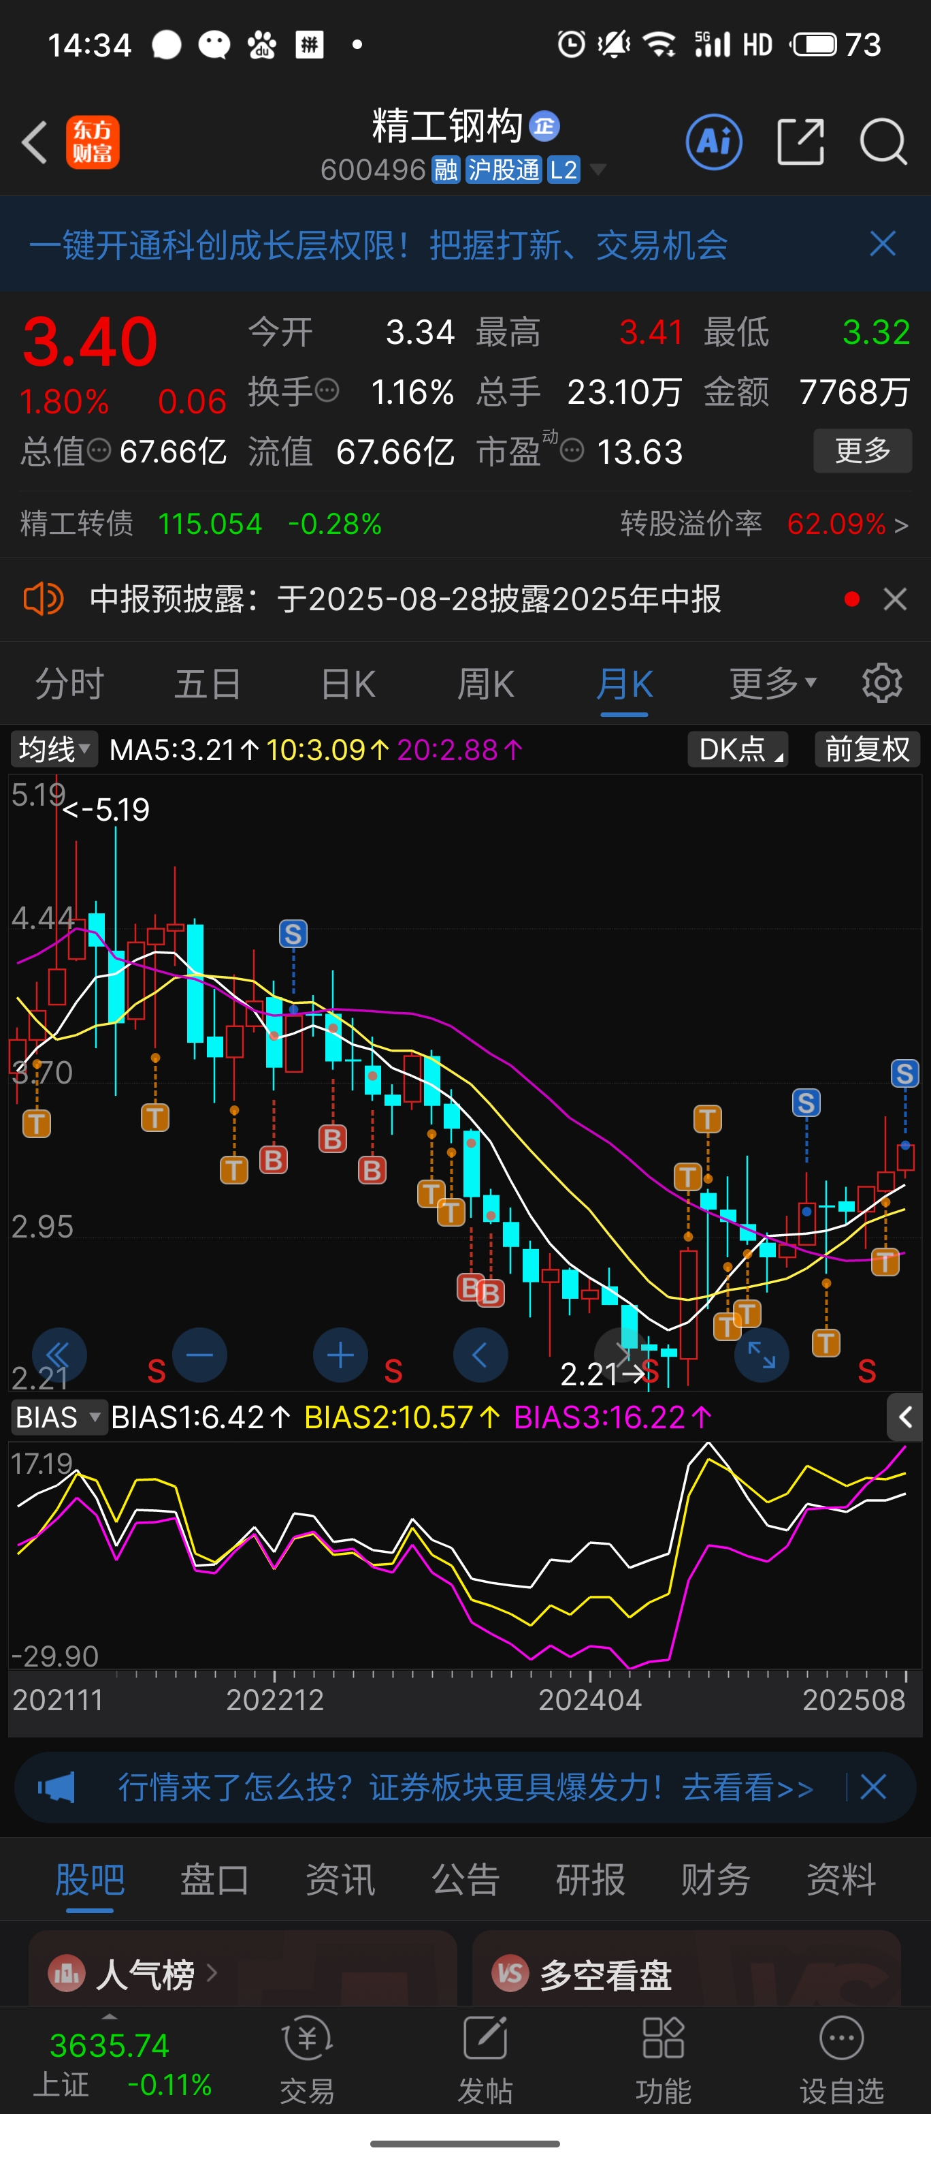The width and height of the screenshot is (931, 2174).
Task: Tap the back arrow at top left
Action: (35, 142)
